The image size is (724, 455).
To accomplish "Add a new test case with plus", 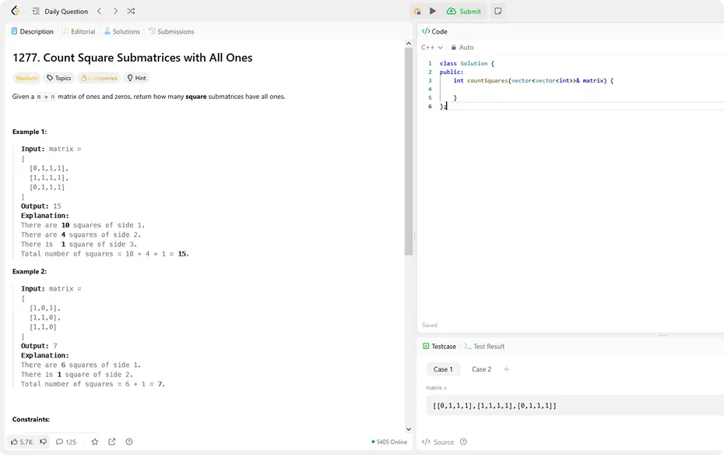I will coord(507,369).
